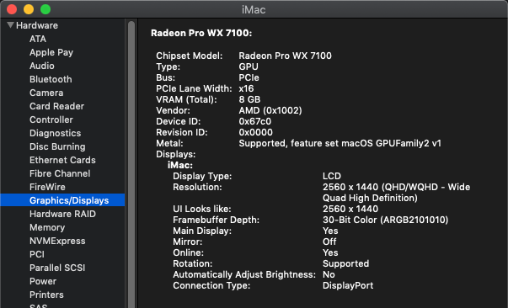The height and width of the screenshot is (308, 508).
Task: Open the NVMExpress section
Action: pyautogui.click(x=57, y=241)
